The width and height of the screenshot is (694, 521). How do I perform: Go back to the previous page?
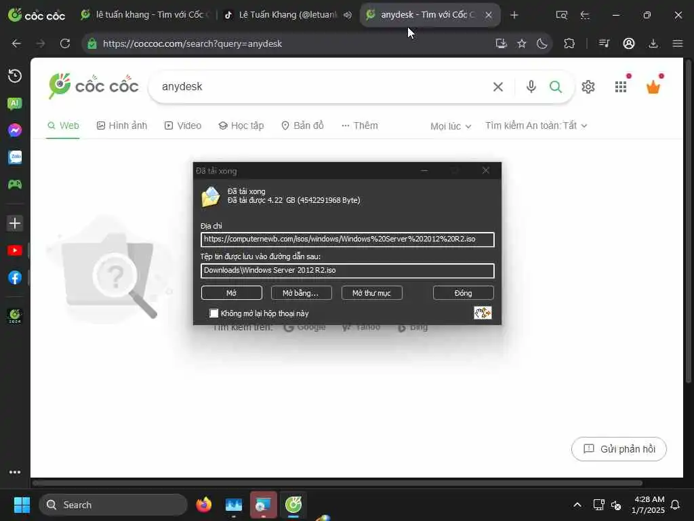[x=16, y=43]
